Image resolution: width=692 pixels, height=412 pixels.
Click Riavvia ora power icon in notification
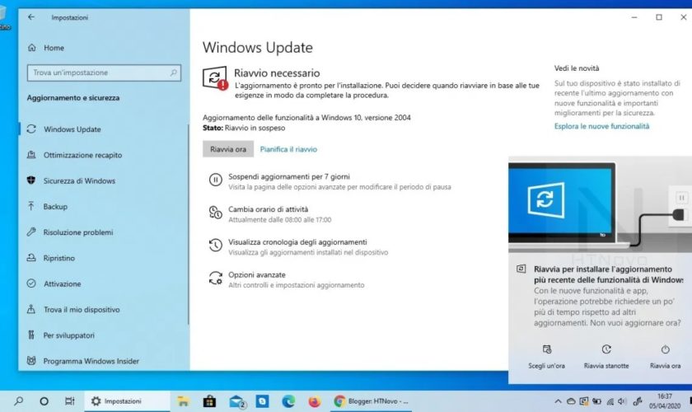pos(665,349)
